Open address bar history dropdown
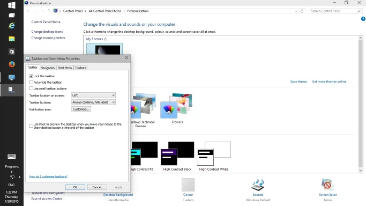The width and height of the screenshot is (366, 206). pyautogui.click(x=296, y=11)
